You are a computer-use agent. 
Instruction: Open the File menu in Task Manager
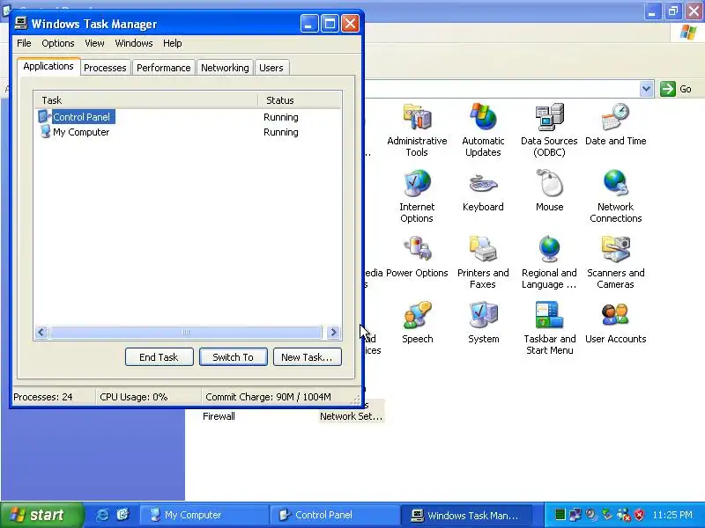tap(24, 43)
